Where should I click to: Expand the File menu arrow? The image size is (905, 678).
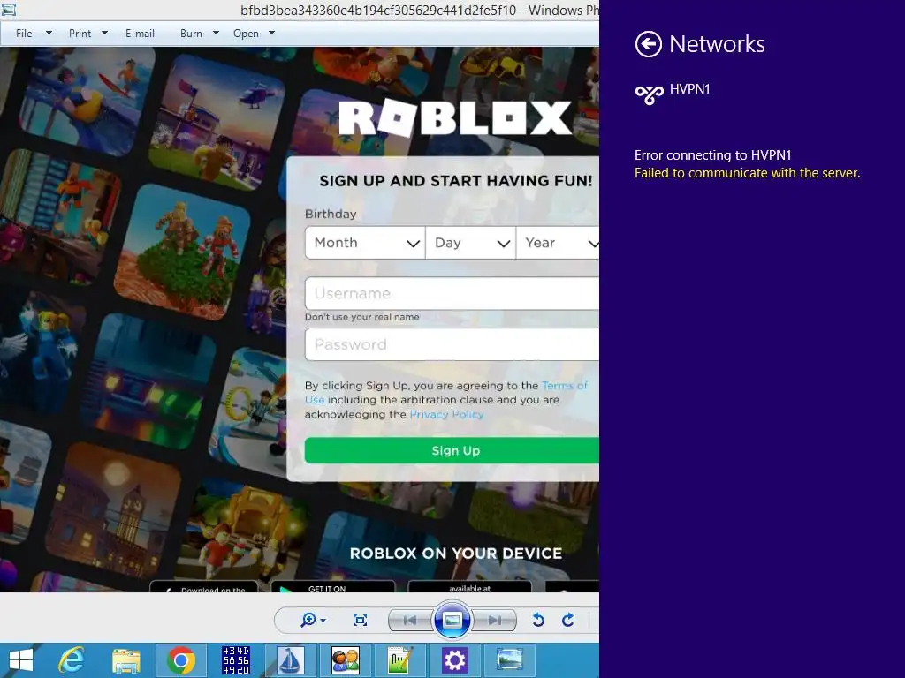pos(49,33)
